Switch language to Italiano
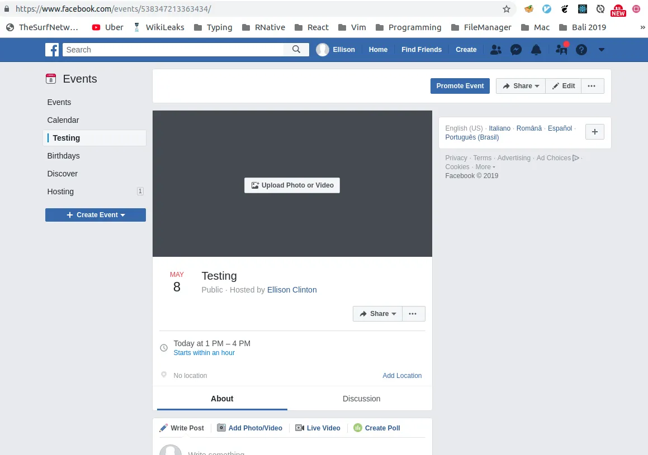648x455 pixels. click(500, 128)
